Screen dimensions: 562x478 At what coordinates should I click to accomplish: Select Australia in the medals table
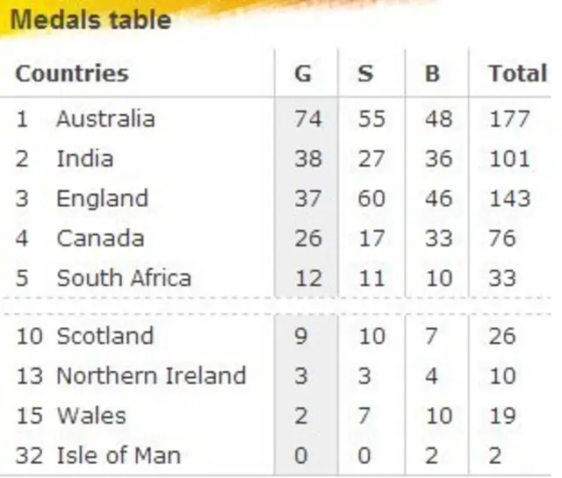tap(105, 118)
